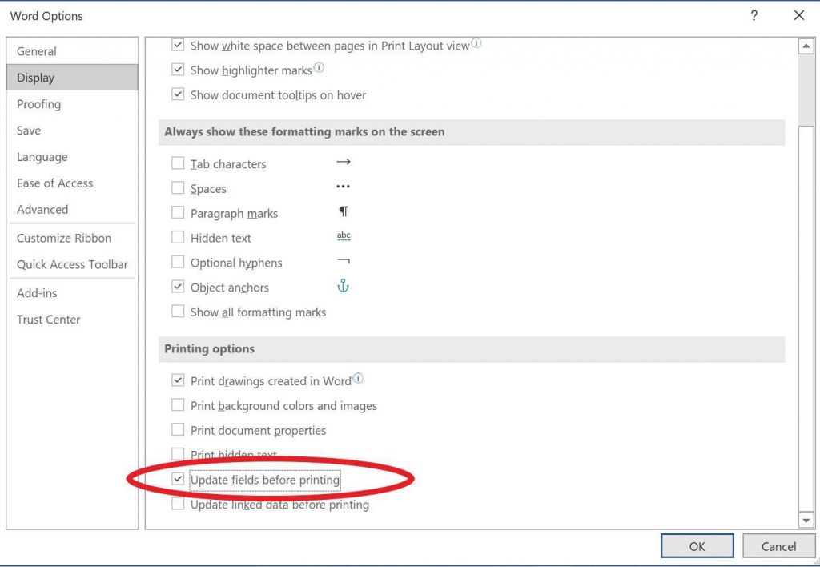Click the dots symbol next to Spaces
The height and width of the screenshot is (567, 820).
343,187
